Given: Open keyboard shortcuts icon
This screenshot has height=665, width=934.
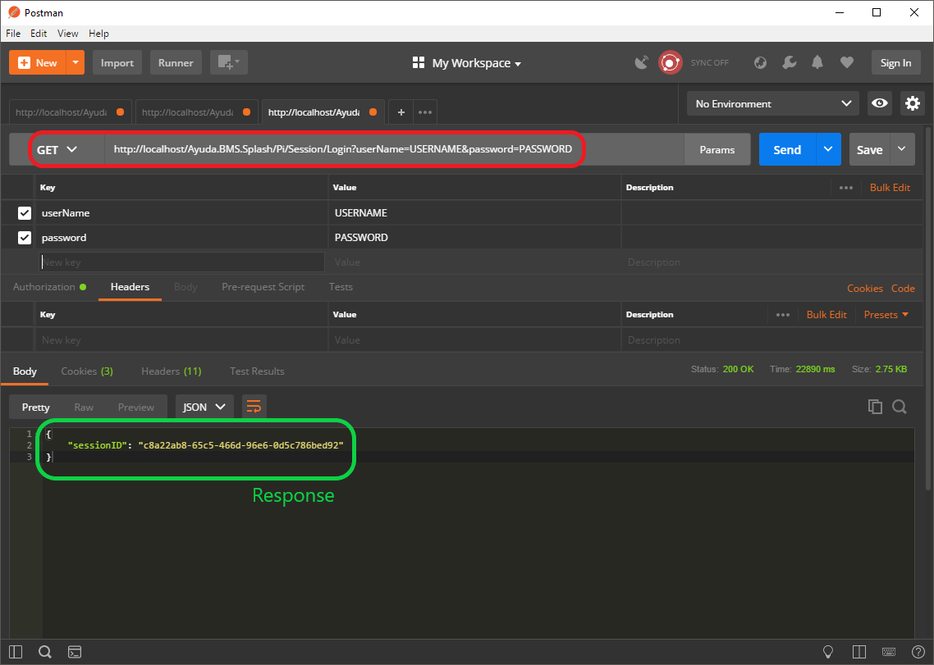Looking at the screenshot, I should pyautogui.click(x=889, y=652).
